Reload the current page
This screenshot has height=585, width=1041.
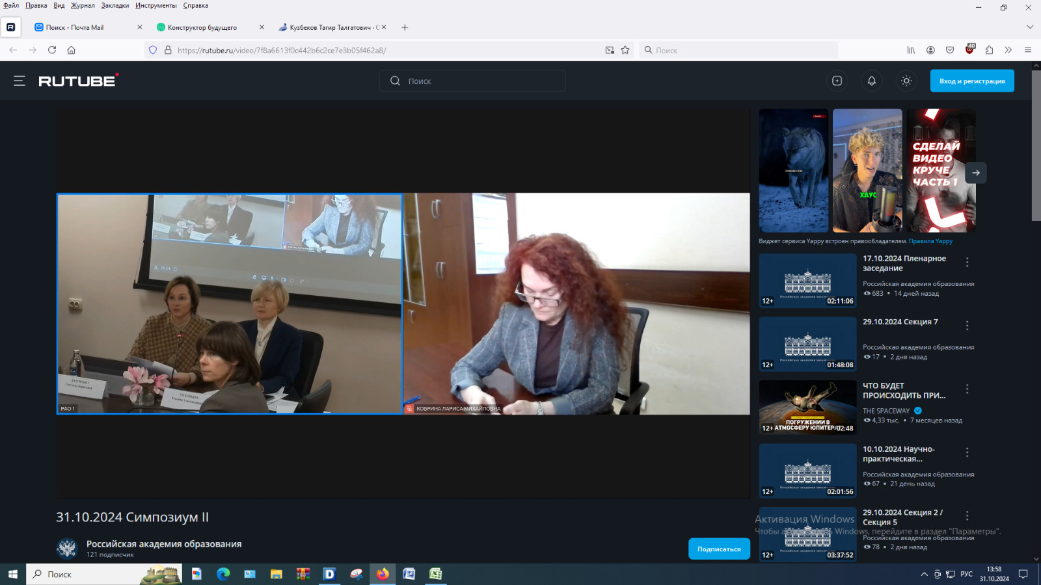click(x=52, y=50)
